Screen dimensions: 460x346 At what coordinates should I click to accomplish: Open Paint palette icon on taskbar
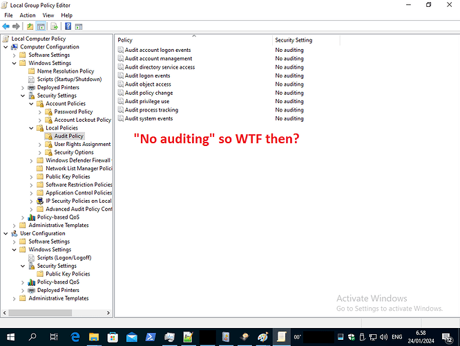[x=263, y=337]
